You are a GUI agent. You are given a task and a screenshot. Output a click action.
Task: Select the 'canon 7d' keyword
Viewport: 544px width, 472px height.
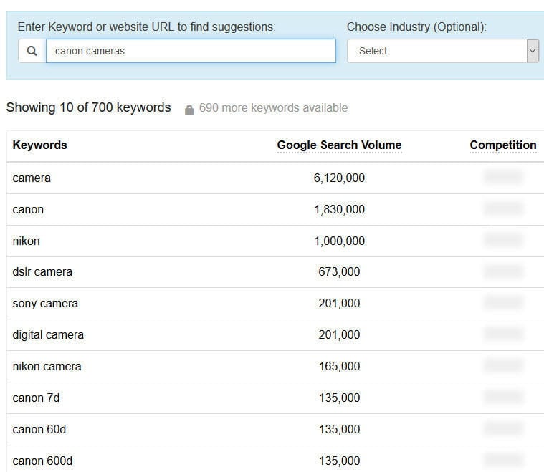point(36,398)
